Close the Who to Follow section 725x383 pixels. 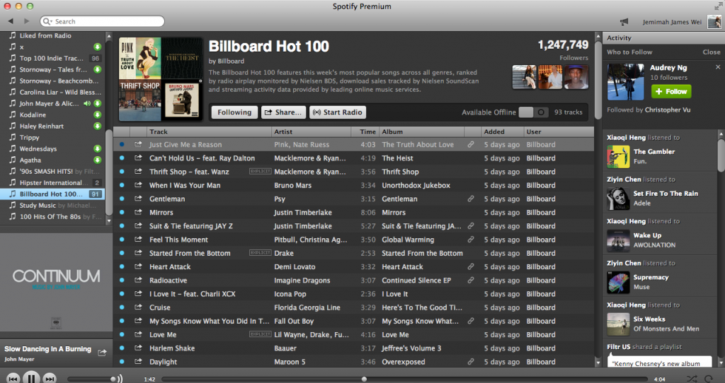(x=711, y=52)
